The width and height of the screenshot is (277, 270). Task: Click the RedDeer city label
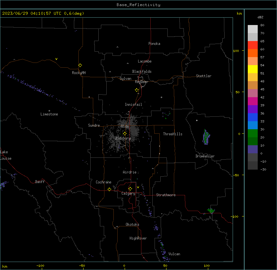point(141,82)
